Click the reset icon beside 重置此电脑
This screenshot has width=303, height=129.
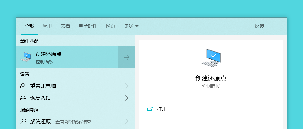tap(23, 86)
